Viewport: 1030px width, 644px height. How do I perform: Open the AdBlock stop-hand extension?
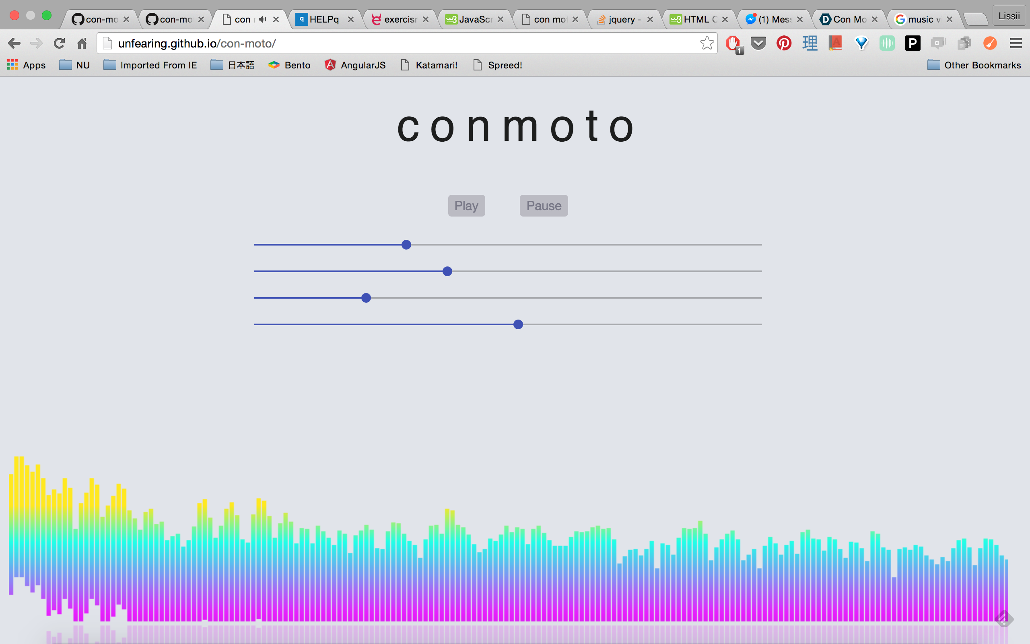733,43
